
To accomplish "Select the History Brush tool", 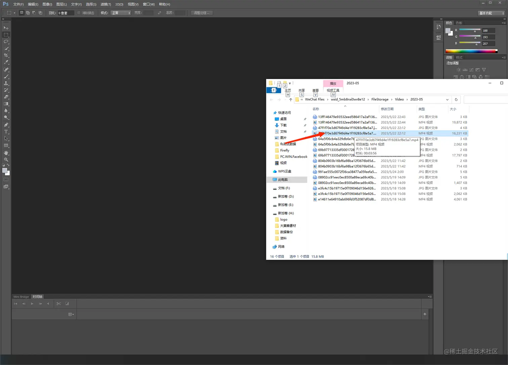I will click(6, 90).
